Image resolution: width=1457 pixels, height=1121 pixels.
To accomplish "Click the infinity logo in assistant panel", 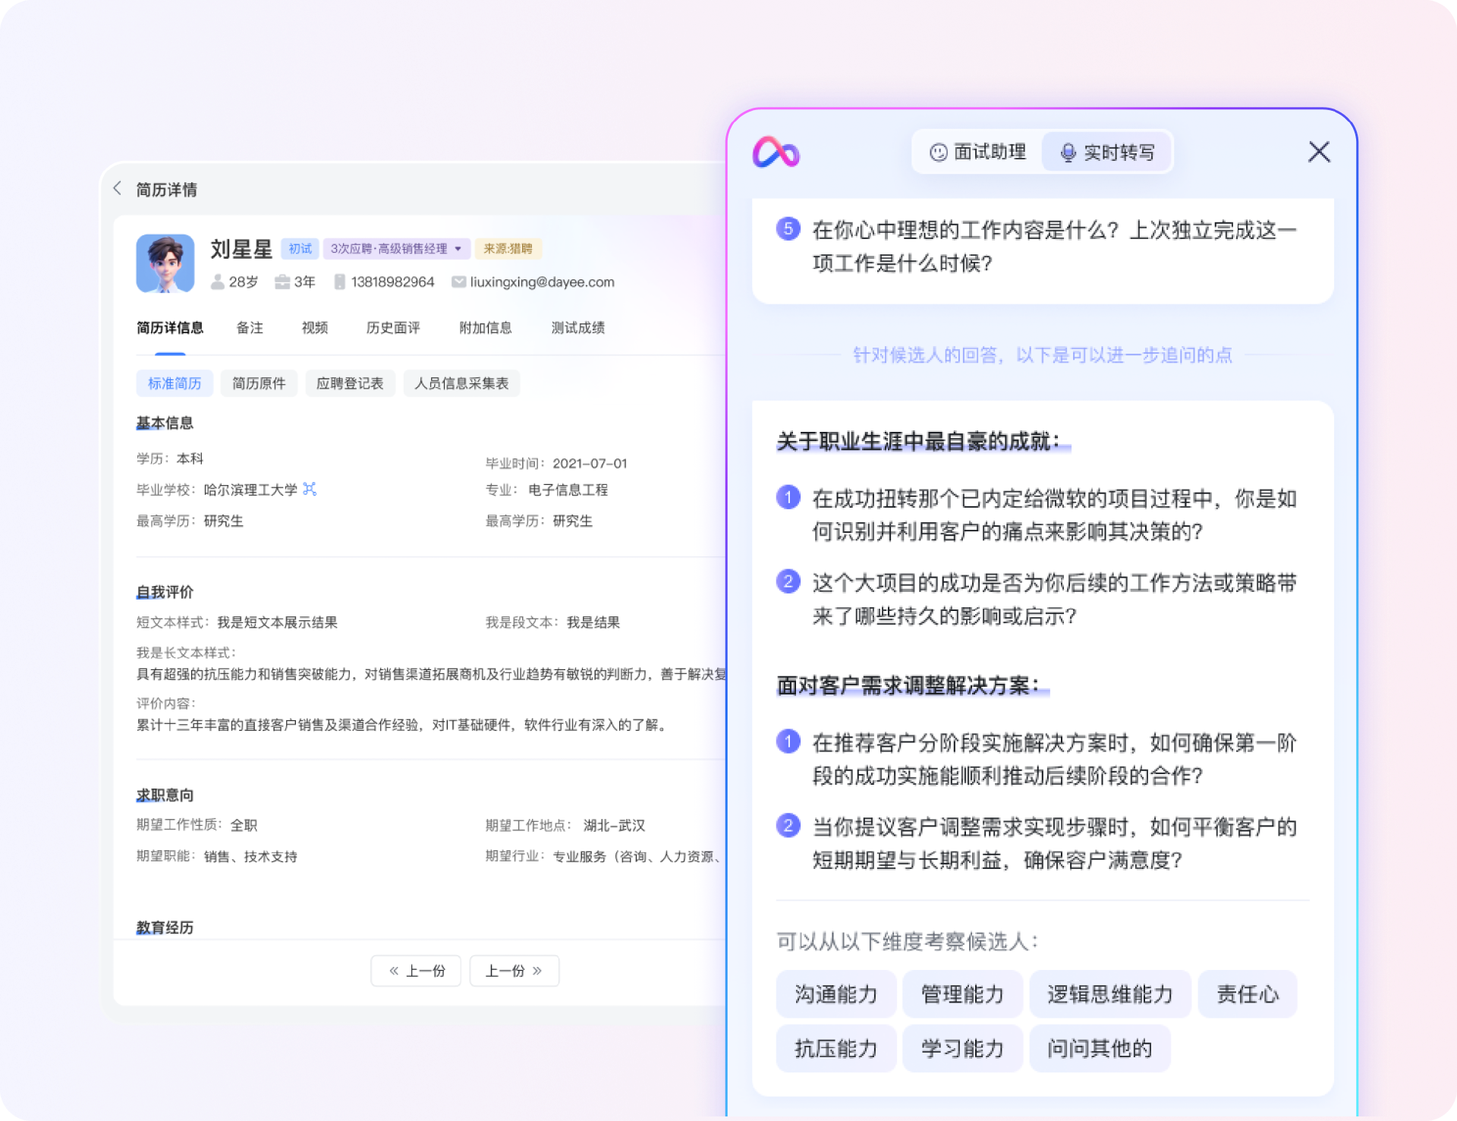I will 776,153.
